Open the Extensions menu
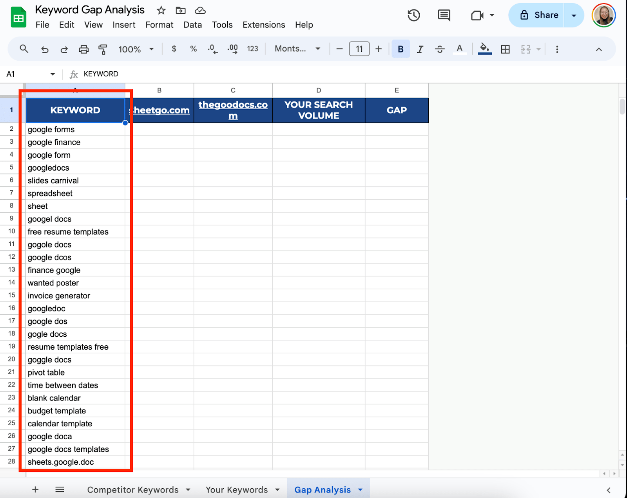Viewport: 627px width, 498px height. click(263, 25)
